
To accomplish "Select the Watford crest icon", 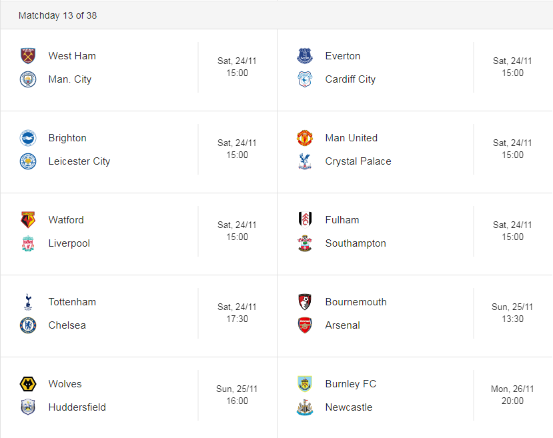I will 28,220.
